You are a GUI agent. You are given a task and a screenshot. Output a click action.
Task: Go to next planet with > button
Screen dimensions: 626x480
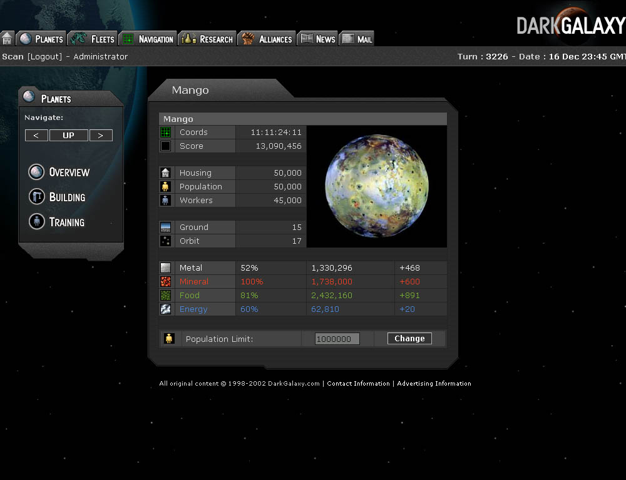101,135
